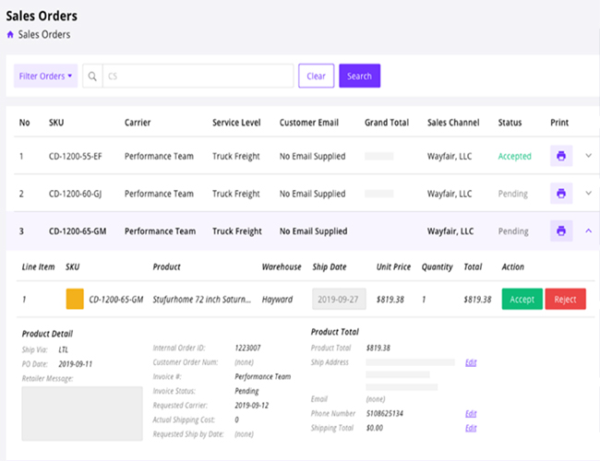Print order 2 using printer icon
This screenshot has height=461, width=600.
click(560, 194)
